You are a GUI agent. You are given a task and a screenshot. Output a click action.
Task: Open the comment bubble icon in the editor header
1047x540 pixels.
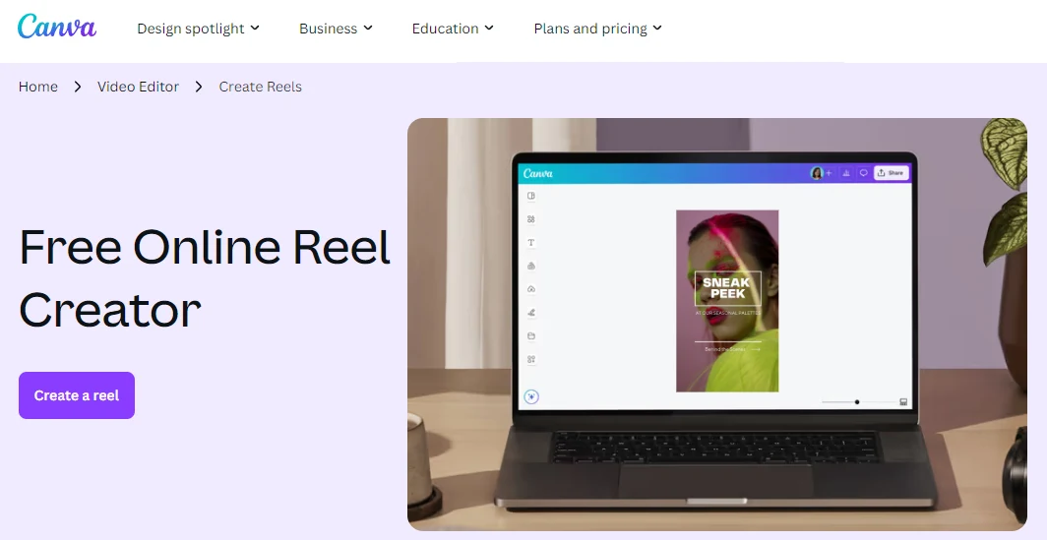(x=863, y=173)
